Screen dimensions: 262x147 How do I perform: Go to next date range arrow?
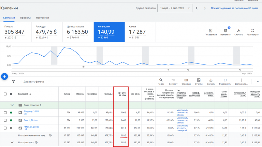click(205, 8)
